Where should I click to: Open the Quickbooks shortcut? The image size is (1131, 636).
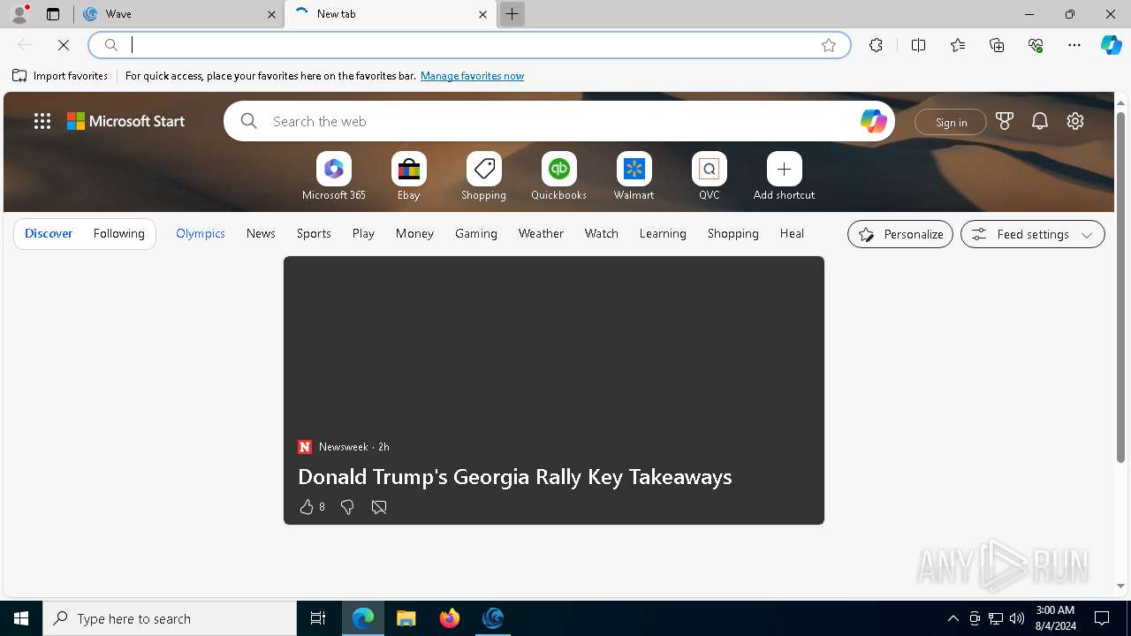pyautogui.click(x=559, y=177)
